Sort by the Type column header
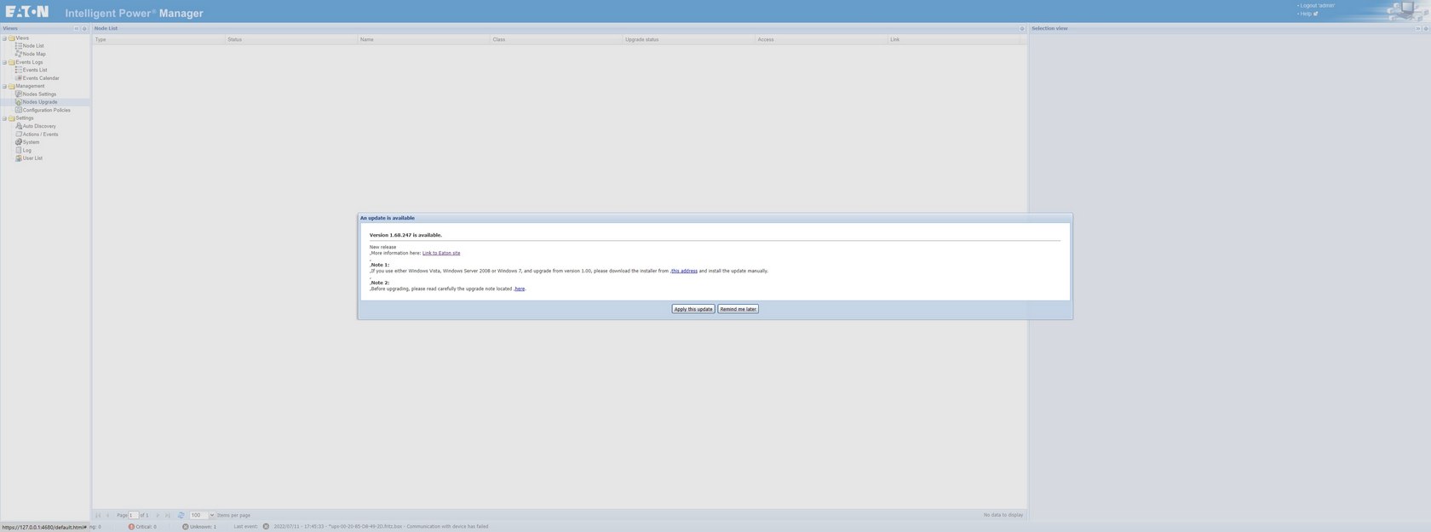The width and height of the screenshot is (1431, 532). (x=158, y=39)
